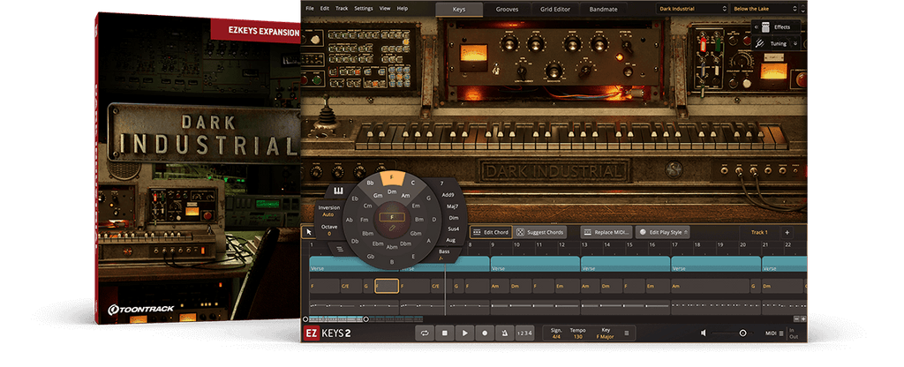The height and width of the screenshot is (367, 904).
Task: Expand the Tuning panel chevron
Action: pos(795,43)
